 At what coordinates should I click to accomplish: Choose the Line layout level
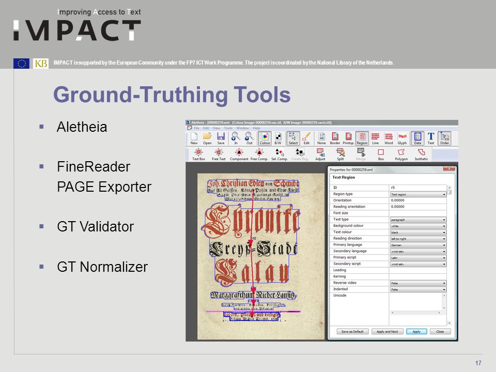376,138
